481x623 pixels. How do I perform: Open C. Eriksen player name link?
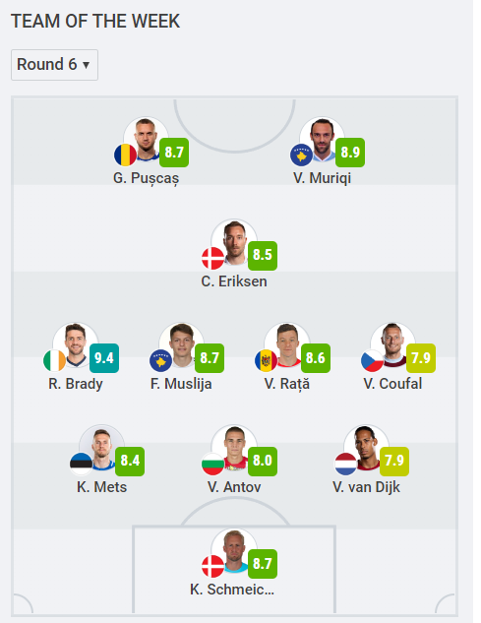click(x=234, y=281)
